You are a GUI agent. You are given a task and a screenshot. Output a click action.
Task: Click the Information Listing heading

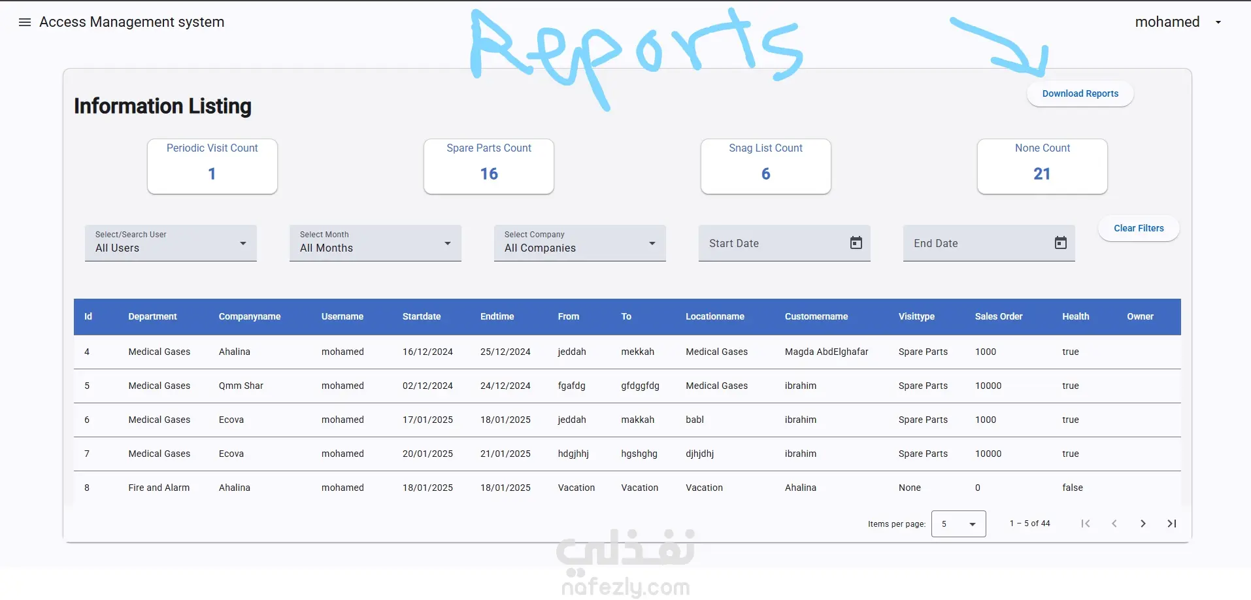point(163,106)
